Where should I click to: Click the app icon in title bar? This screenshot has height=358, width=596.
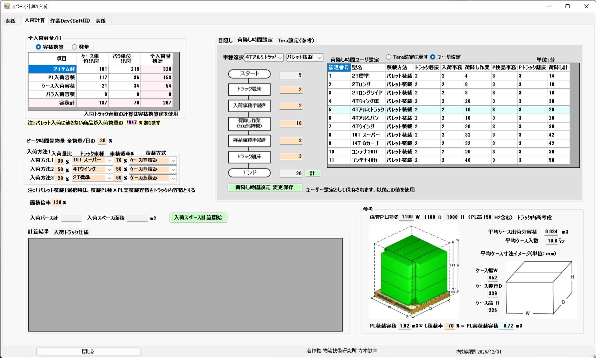[x=7, y=6]
